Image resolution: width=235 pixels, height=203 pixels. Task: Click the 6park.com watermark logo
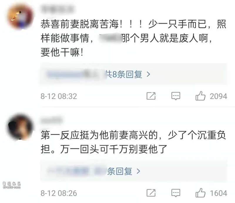(11, 185)
